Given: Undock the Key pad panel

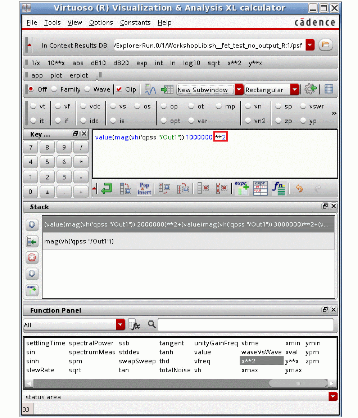Looking at the screenshot, I should click(x=76, y=134).
